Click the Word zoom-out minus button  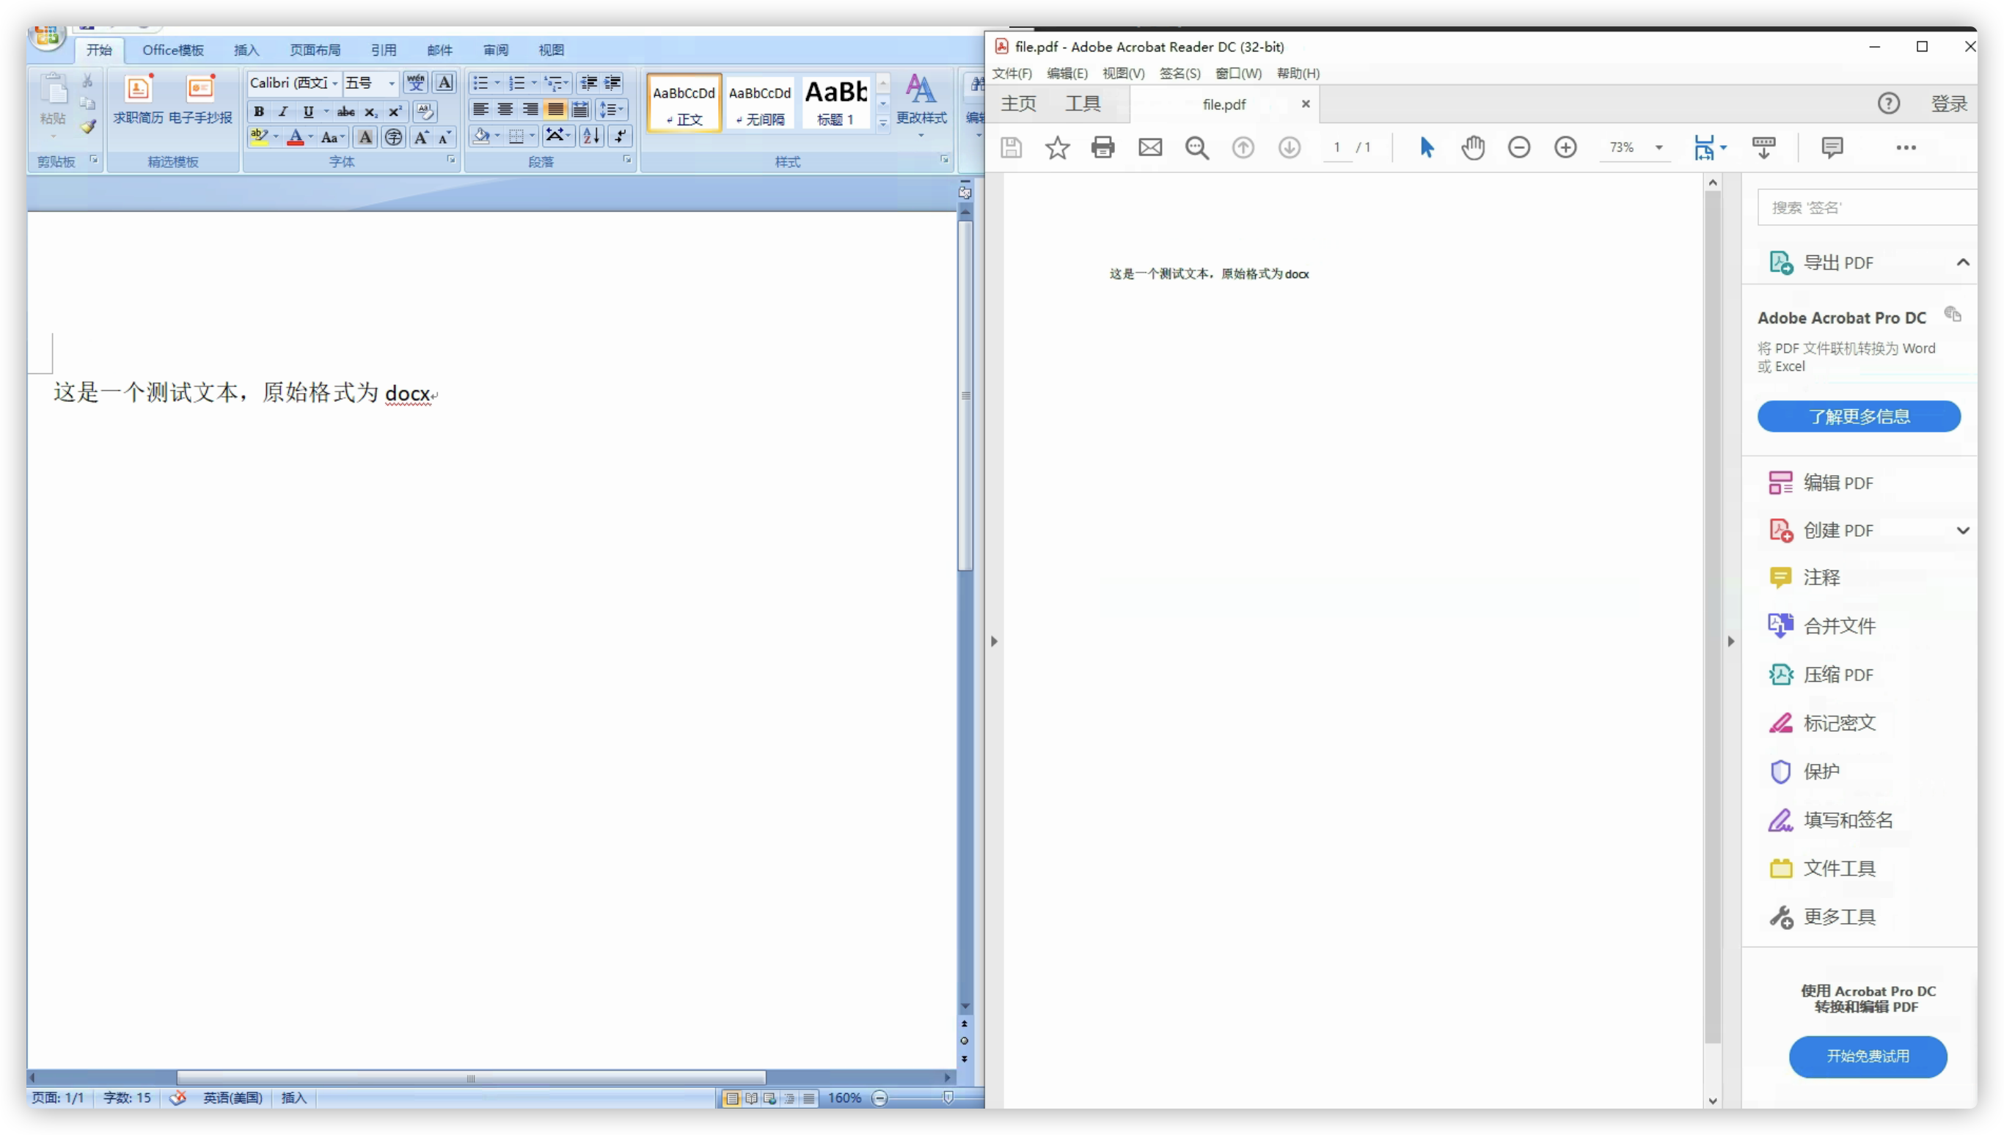[x=879, y=1098]
